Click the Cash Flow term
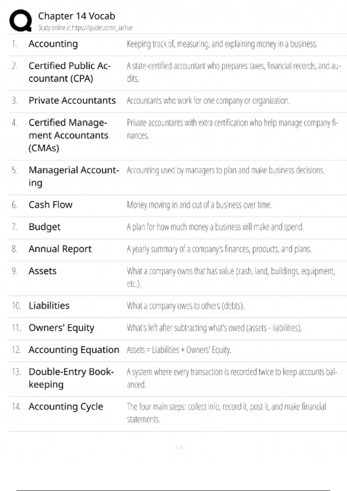 pyautogui.click(x=51, y=205)
